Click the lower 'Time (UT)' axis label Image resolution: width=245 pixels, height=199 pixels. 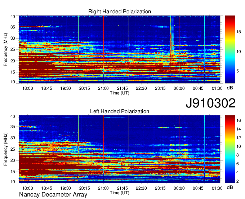click(x=120, y=193)
